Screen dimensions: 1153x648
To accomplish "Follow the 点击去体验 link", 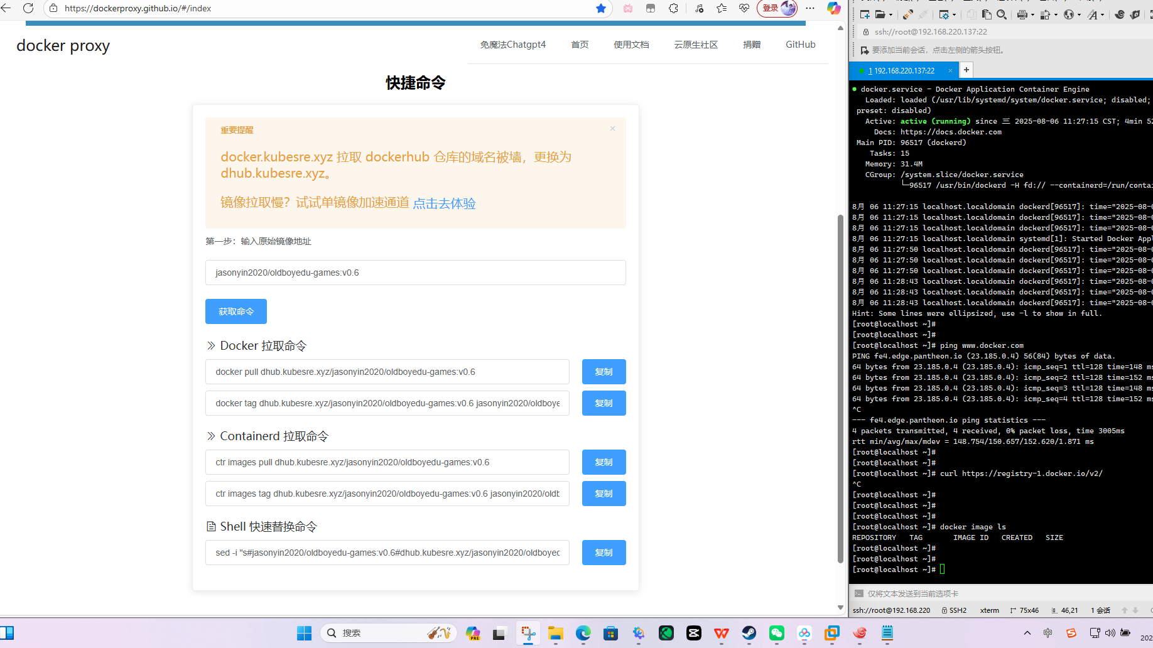I will (444, 203).
